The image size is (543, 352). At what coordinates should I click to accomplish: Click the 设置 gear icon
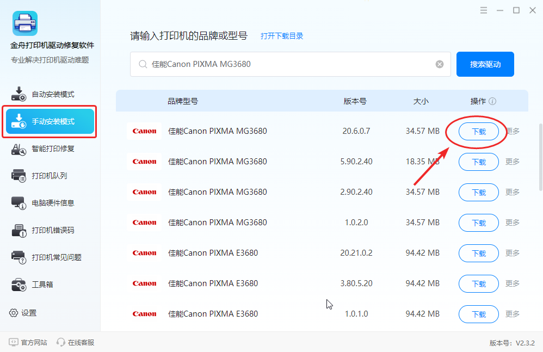tap(14, 313)
